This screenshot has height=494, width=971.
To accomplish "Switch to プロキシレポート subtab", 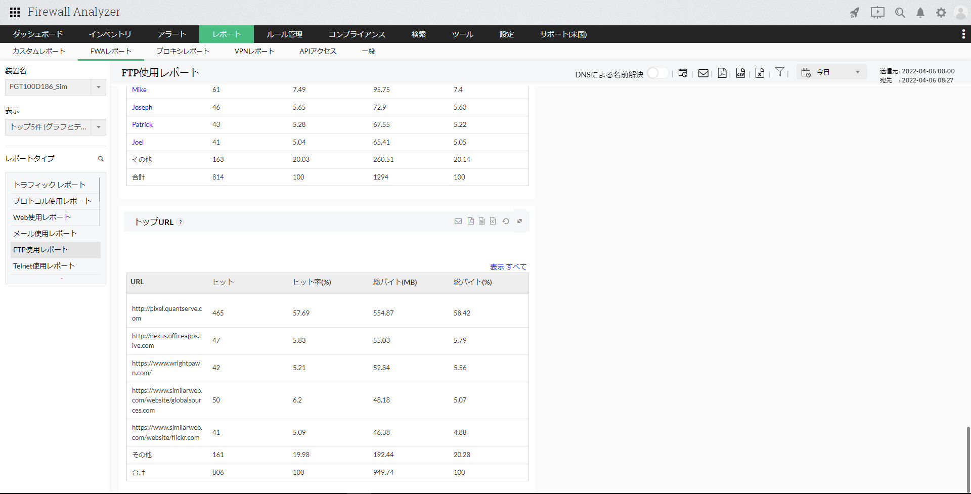I will pos(183,52).
